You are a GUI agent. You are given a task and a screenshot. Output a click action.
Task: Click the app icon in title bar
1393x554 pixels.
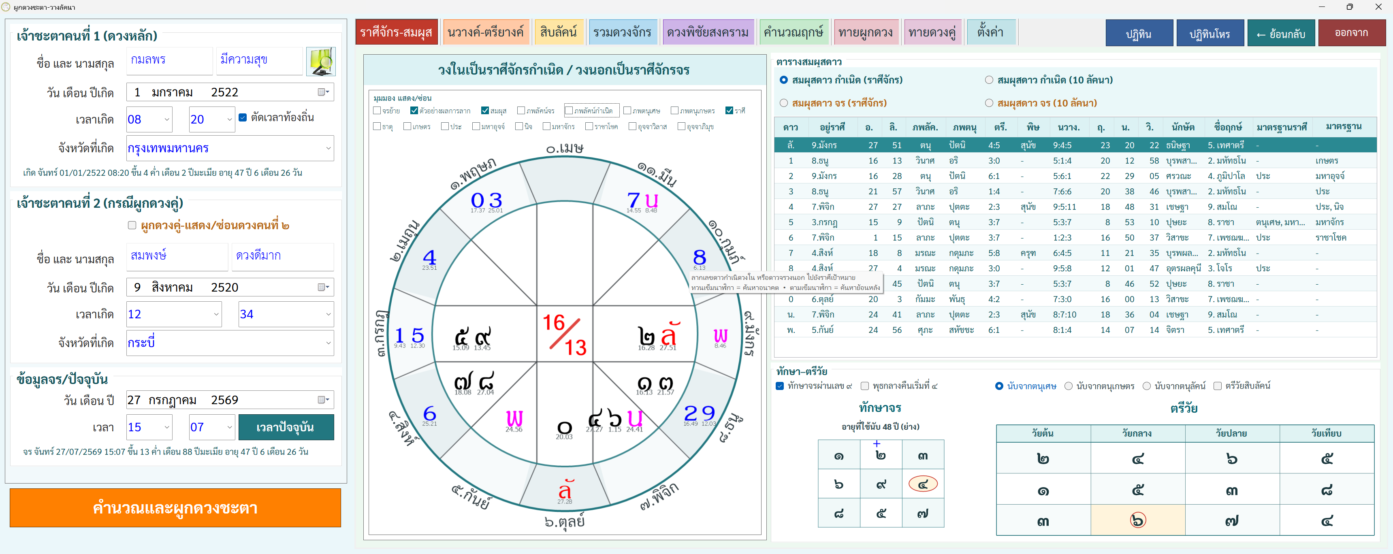[x=6, y=7]
